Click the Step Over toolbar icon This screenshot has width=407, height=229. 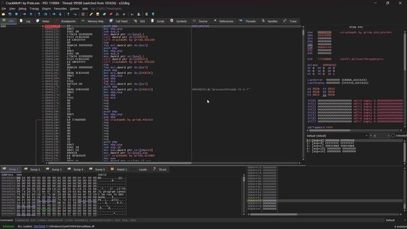(45, 14)
